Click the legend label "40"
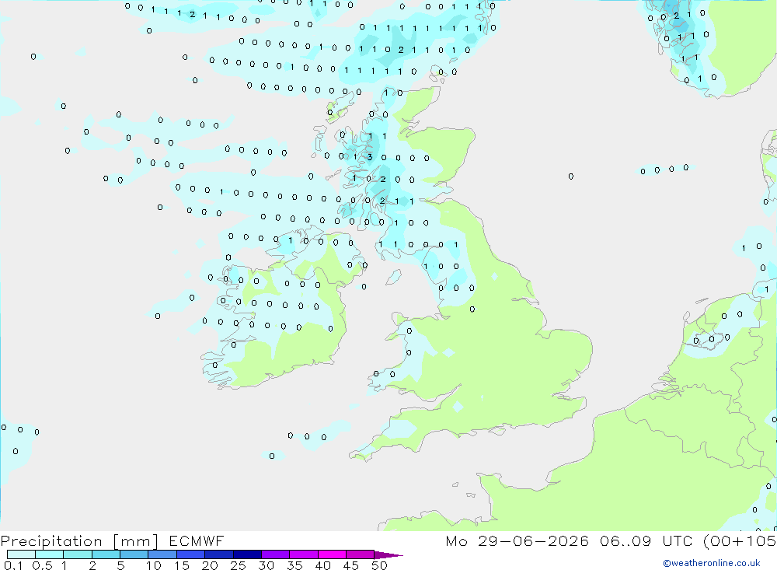 (322, 565)
